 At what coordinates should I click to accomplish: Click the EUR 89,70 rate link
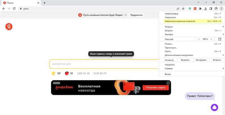(100, 73)
